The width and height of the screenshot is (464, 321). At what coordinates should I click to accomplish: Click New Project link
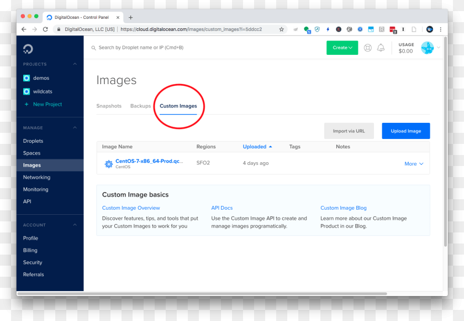click(x=48, y=105)
